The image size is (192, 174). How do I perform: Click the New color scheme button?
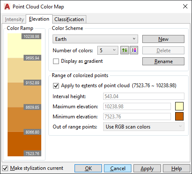click(163, 39)
